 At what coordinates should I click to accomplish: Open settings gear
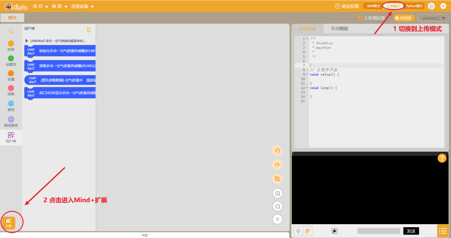[x=443, y=6]
